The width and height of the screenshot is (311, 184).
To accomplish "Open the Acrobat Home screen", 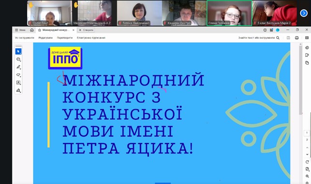I will [32, 30].
